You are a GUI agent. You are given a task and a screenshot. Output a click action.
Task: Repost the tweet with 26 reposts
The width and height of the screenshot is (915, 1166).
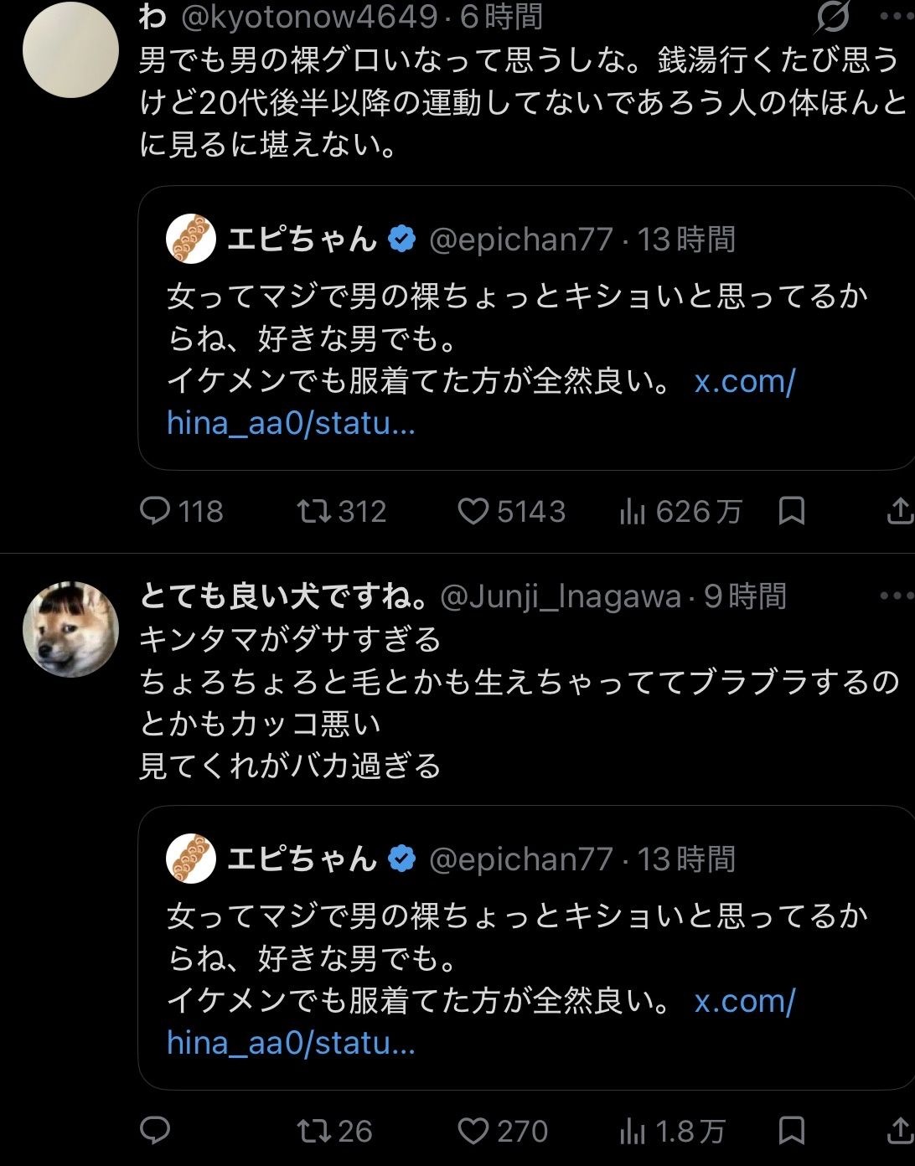[314, 1131]
